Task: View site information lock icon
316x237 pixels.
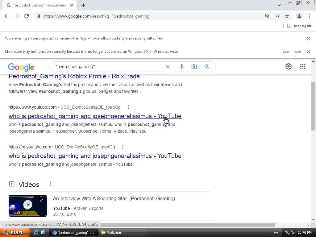Action: click(39, 16)
